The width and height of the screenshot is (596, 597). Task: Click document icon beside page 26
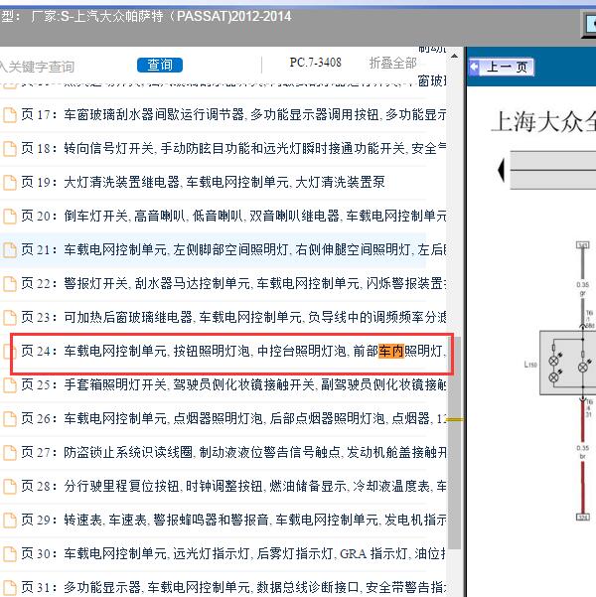click(x=10, y=419)
